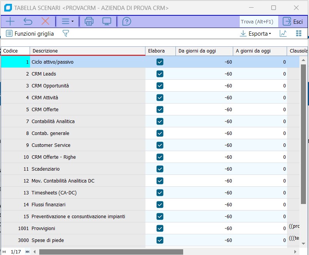Open help with the question mark icon
Image resolution: width=309 pixels, height=255 pixels.
[x=126, y=21]
